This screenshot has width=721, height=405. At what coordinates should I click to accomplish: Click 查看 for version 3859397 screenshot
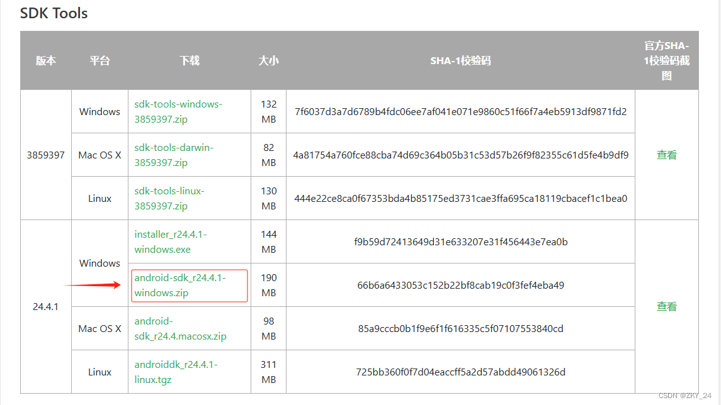click(x=666, y=155)
